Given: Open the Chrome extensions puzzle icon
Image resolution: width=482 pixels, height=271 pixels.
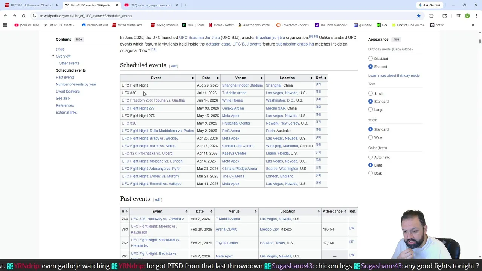Looking at the screenshot, I should 432,16.
